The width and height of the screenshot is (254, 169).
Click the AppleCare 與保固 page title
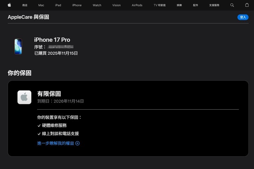click(28, 17)
